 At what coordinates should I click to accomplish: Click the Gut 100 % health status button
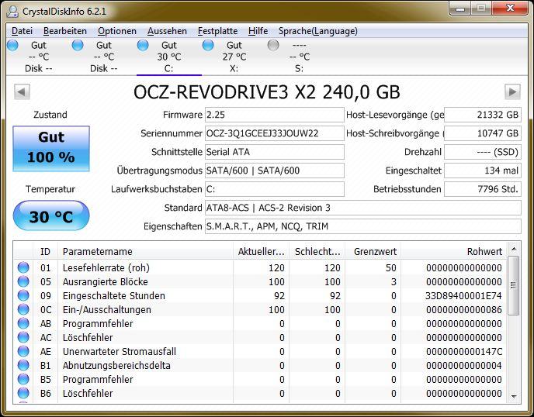coord(51,148)
